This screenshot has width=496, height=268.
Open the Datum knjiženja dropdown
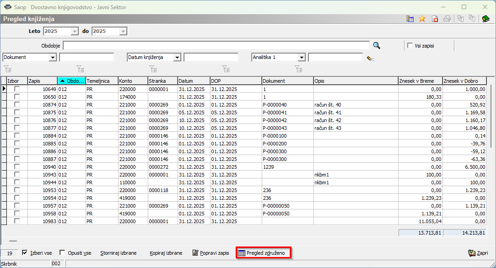[x=177, y=58]
